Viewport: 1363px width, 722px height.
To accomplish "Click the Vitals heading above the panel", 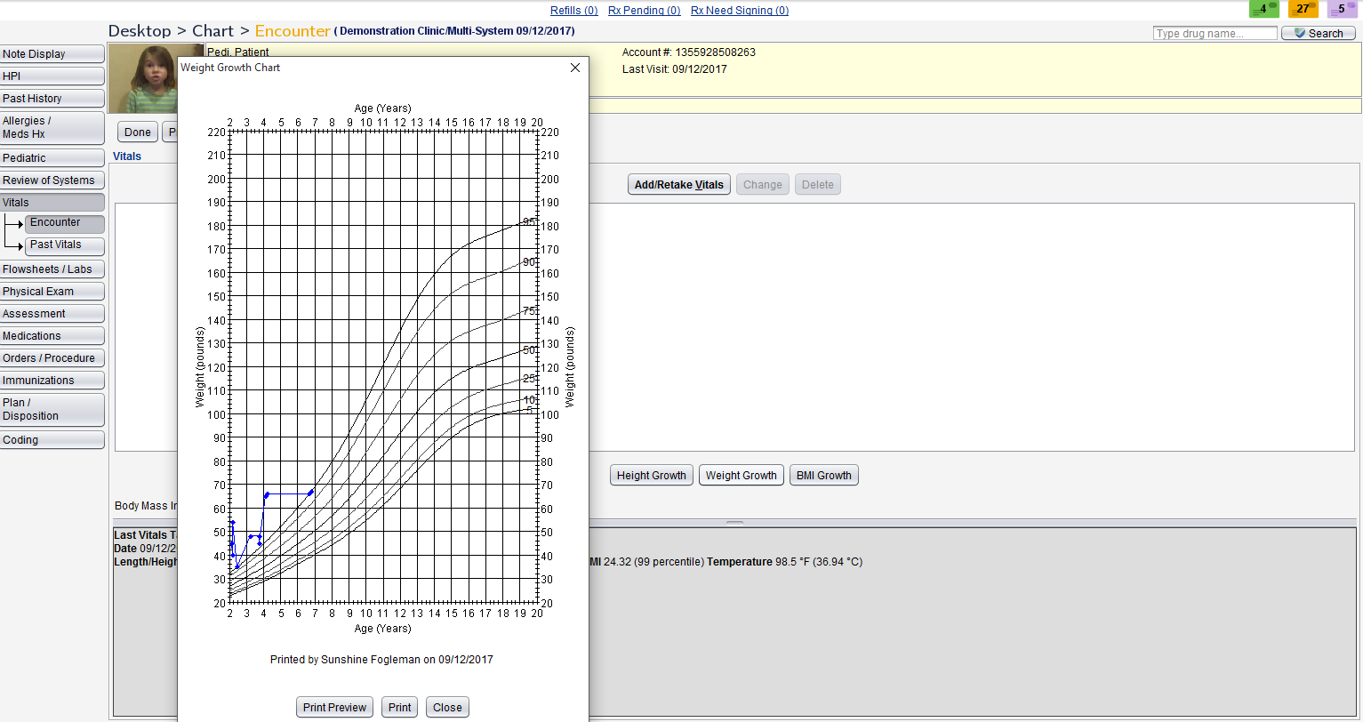I will [x=127, y=156].
